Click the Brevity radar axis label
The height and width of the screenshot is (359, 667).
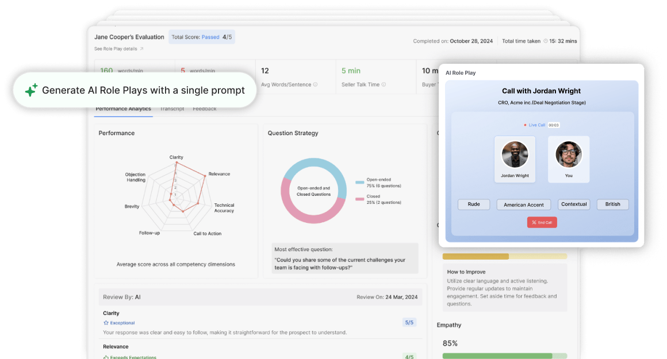click(132, 206)
